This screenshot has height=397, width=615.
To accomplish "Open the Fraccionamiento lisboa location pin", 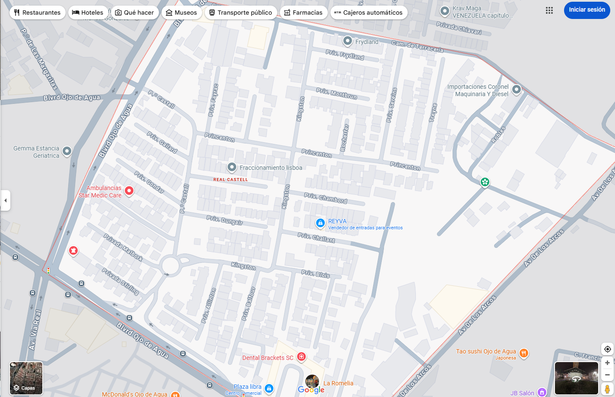I will pyautogui.click(x=232, y=167).
